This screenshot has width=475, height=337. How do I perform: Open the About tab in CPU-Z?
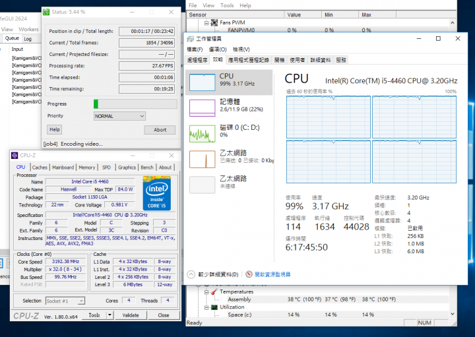[165, 168]
